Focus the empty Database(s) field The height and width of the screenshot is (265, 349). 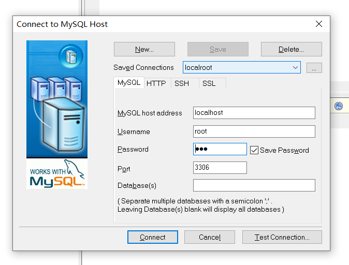[x=254, y=185]
